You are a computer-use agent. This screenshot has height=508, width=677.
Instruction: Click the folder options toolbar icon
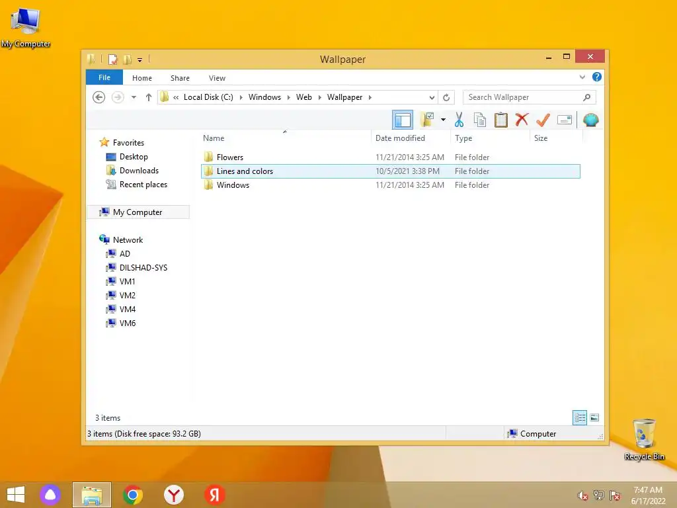426,120
